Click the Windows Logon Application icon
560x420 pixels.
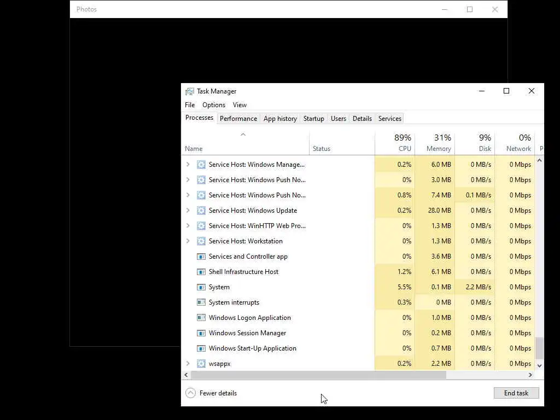[201, 318]
